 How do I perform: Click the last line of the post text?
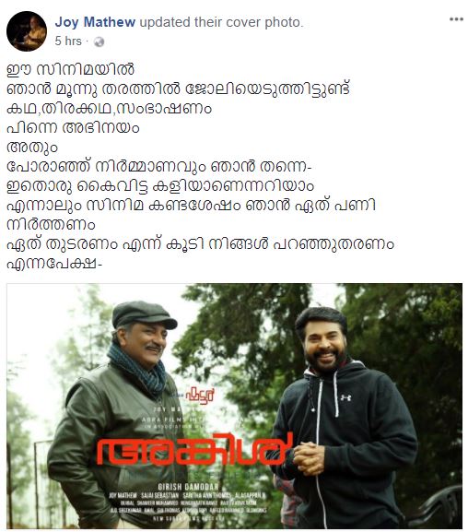[x=54, y=265]
